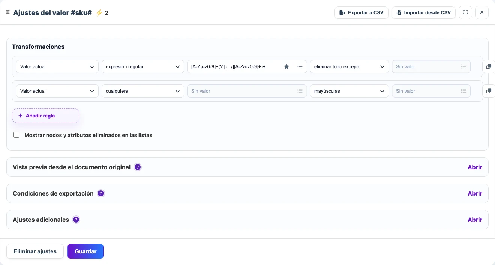Click Añadir regla button

click(x=46, y=116)
